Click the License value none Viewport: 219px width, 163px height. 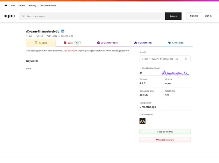pos(168,83)
